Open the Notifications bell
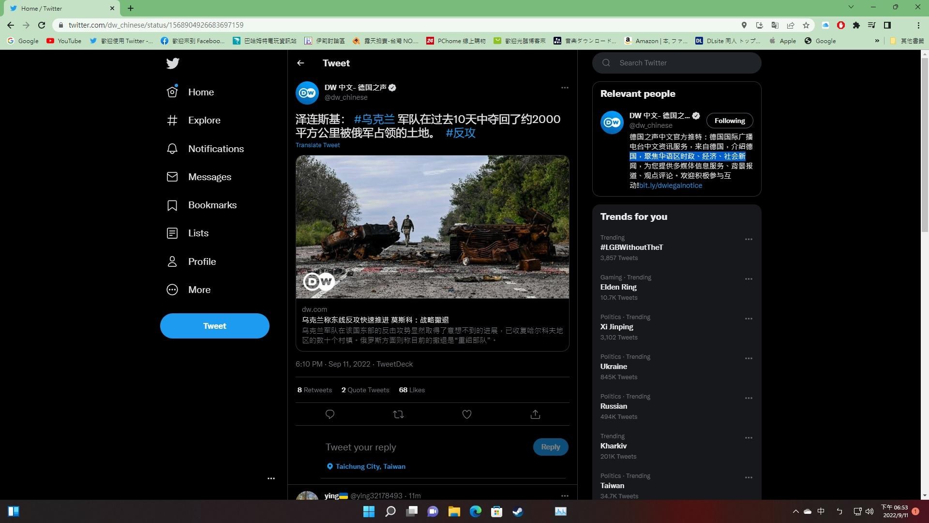The height and width of the screenshot is (523, 929). (x=216, y=149)
